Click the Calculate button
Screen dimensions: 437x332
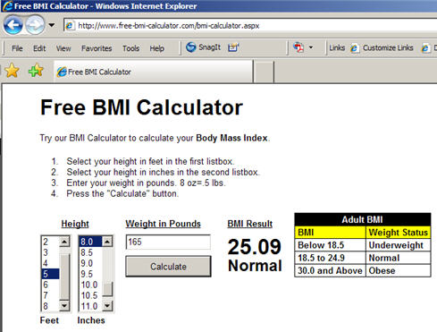[168, 267]
